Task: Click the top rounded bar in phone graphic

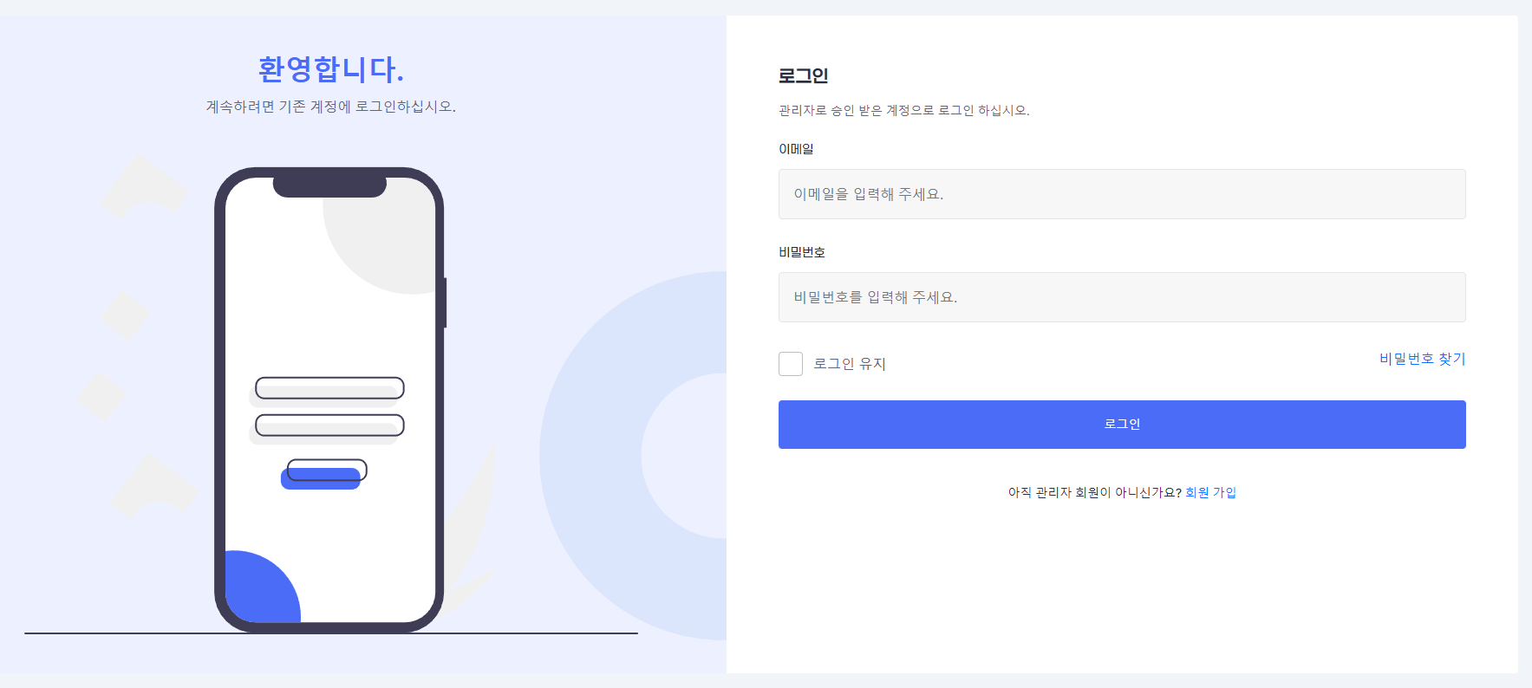Action: (x=328, y=389)
